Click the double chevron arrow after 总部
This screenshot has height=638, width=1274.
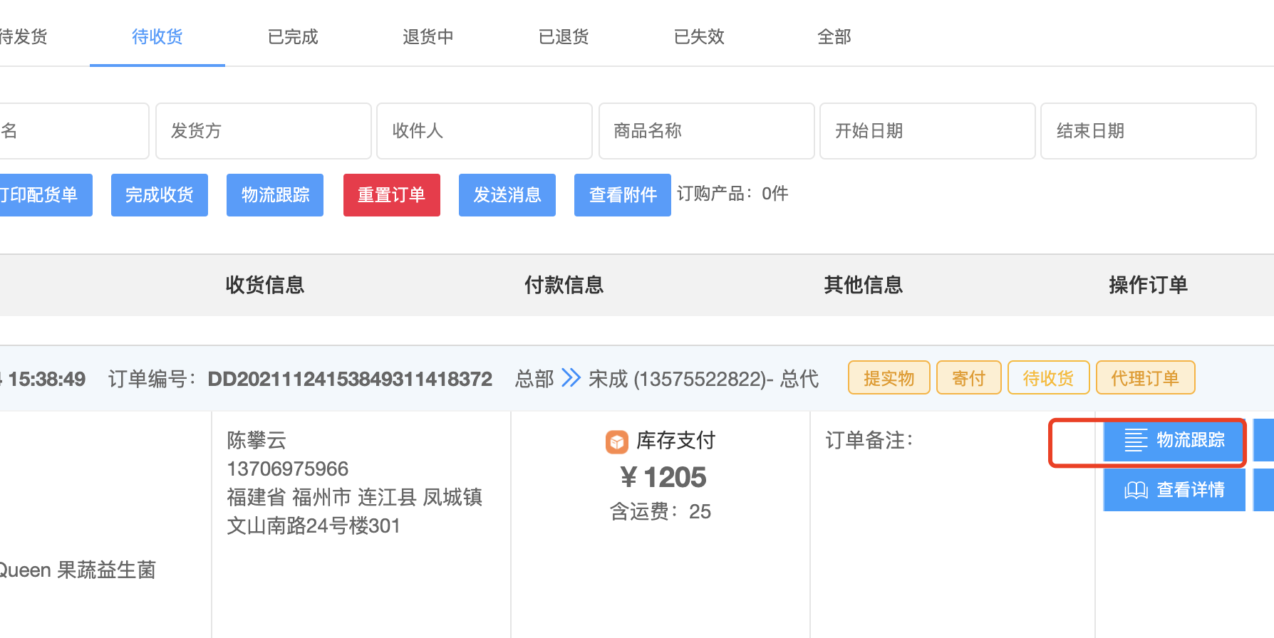click(x=571, y=377)
